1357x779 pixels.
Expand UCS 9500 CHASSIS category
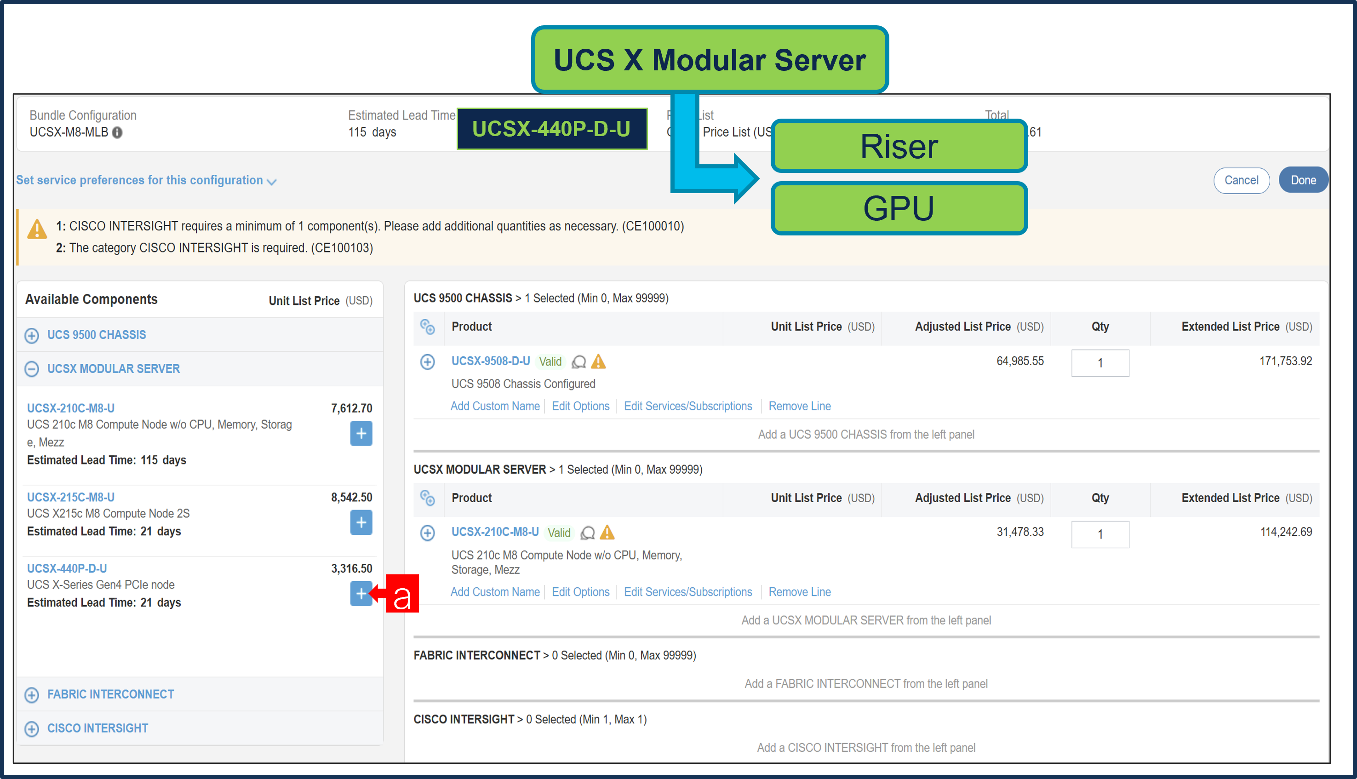pos(32,335)
